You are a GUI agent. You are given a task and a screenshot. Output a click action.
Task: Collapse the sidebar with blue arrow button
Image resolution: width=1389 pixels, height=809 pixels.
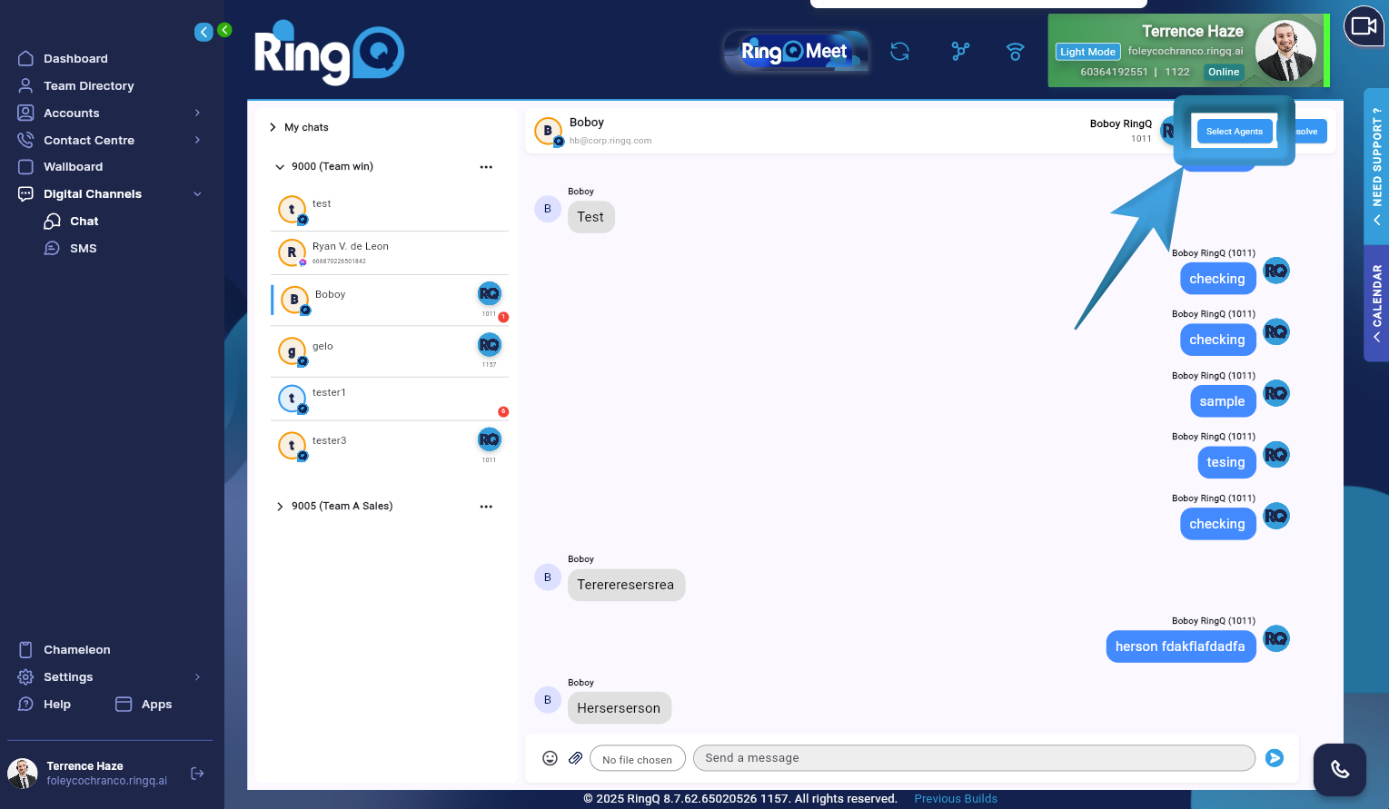(x=203, y=33)
